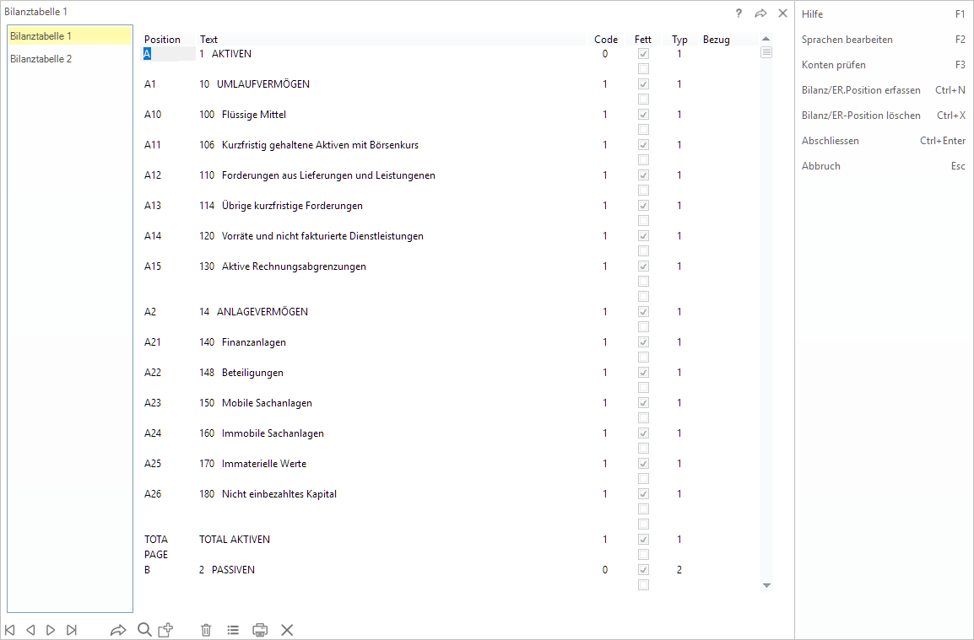Toggle Fett checkbox for TOTAL AKTIVEN
The height and width of the screenshot is (640, 974).
click(x=643, y=540)
